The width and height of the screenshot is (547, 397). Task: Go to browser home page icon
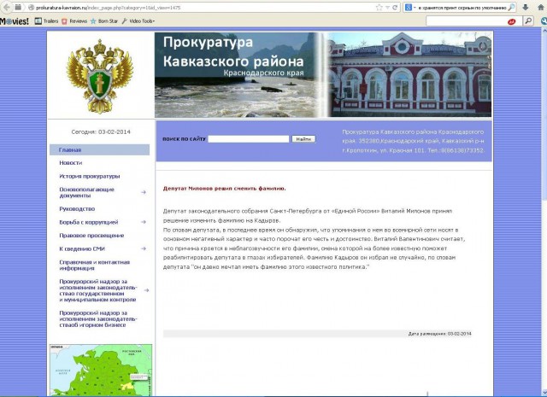[541, 8]
